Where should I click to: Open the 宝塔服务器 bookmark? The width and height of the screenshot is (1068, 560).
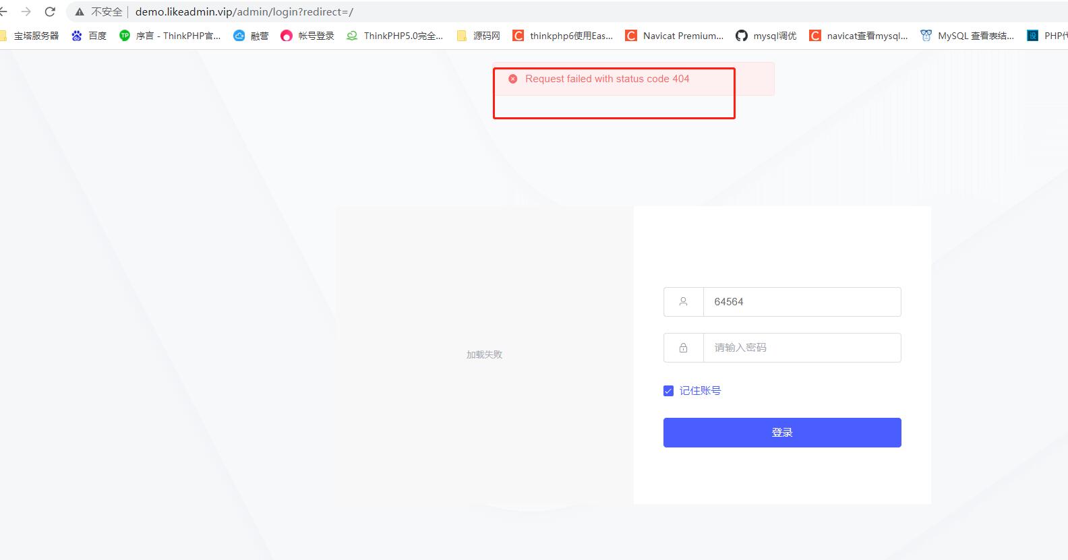(x=30, y=36)
